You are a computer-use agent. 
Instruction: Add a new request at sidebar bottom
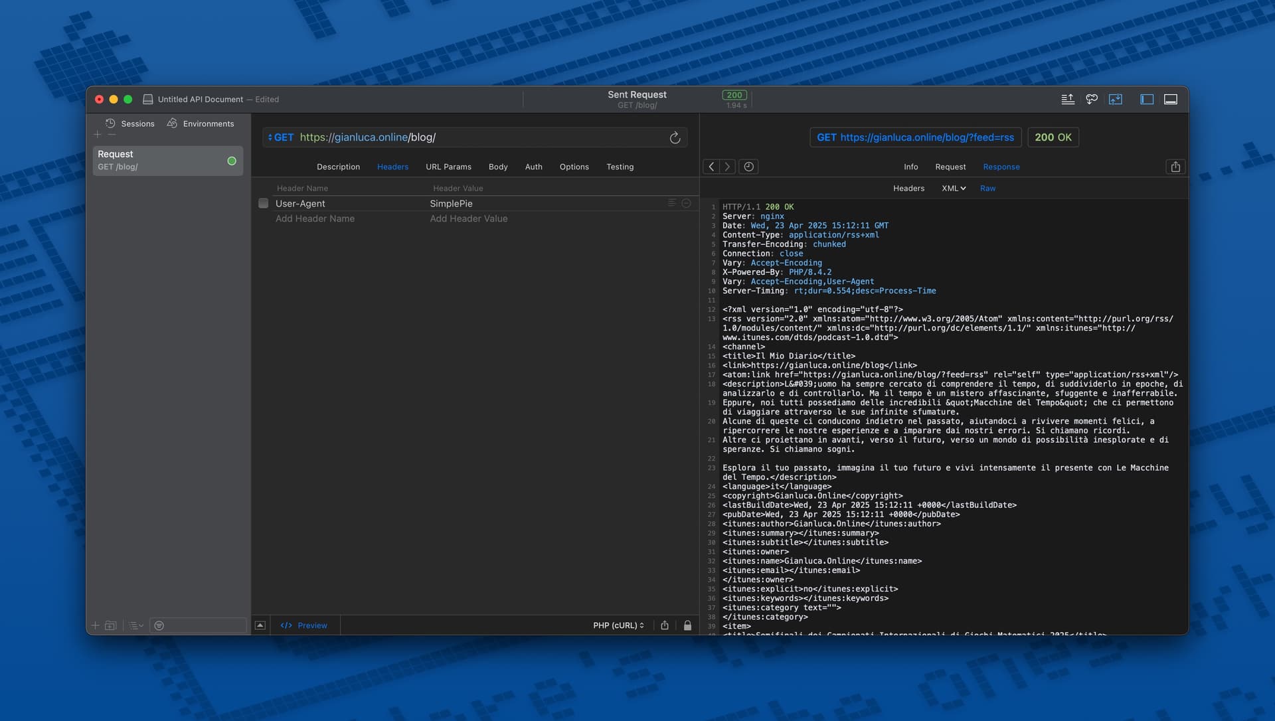coord(95,625)
